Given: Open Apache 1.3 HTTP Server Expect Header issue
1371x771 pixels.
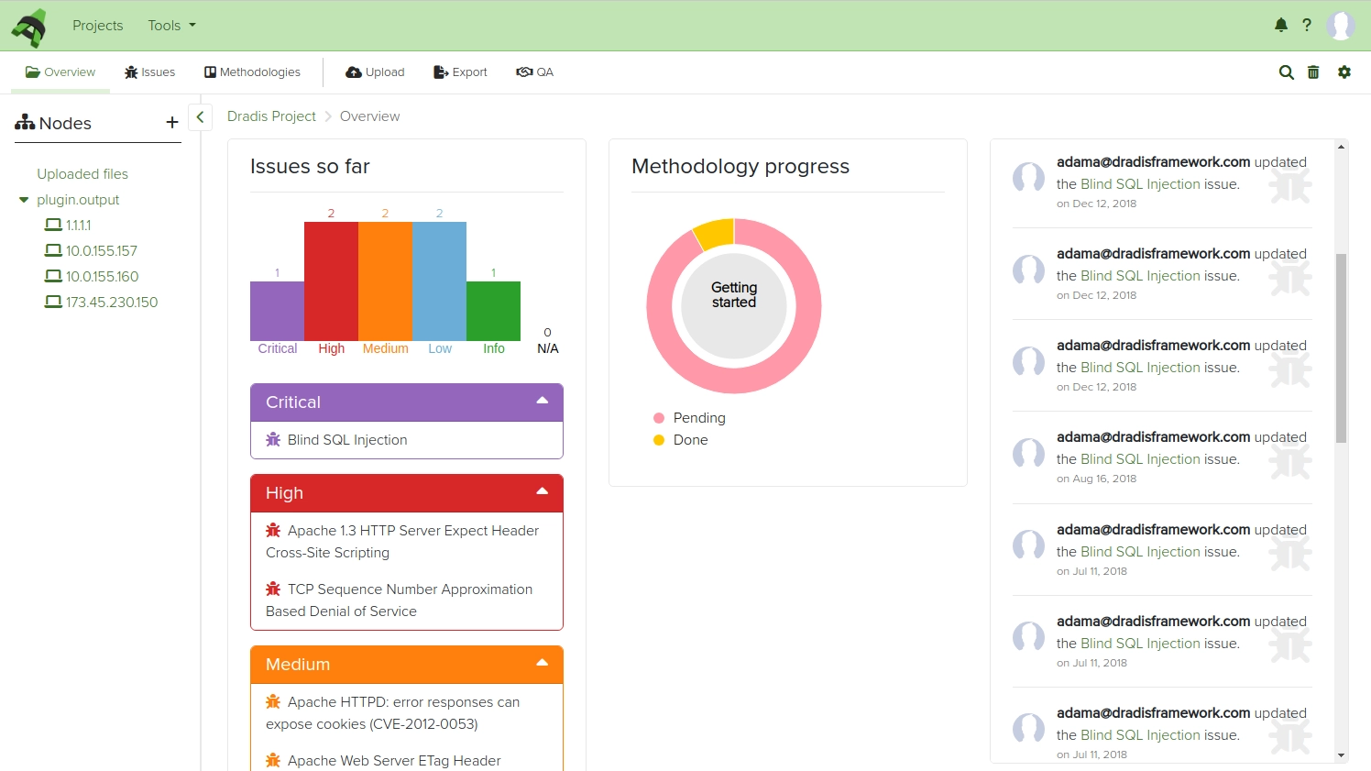Looking at the screenshot, I should (x=402, y=542).
